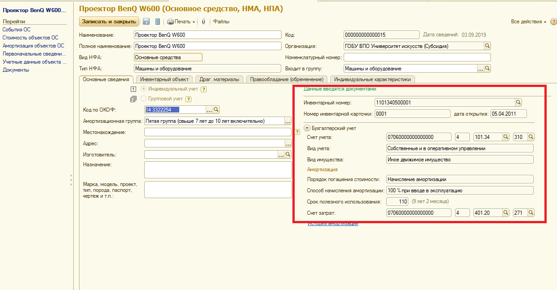Click ellipsis button in Входит в группу field

[x=480, y=69]
